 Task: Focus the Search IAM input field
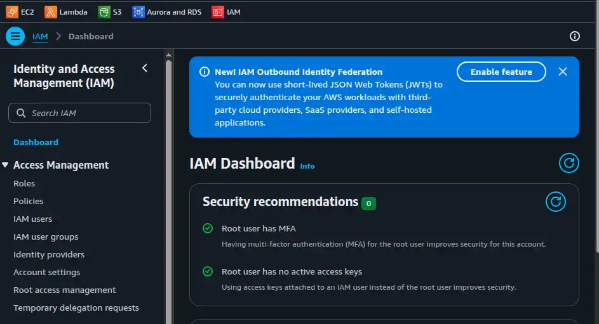[x=79, y=113]
